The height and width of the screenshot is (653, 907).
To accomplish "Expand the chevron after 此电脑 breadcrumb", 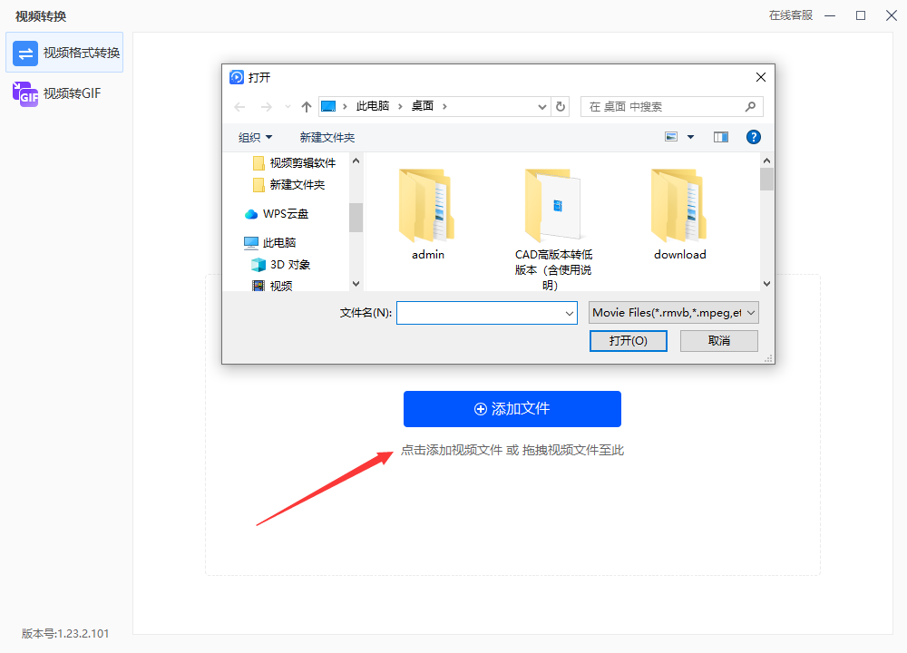I will coord(400,106).
